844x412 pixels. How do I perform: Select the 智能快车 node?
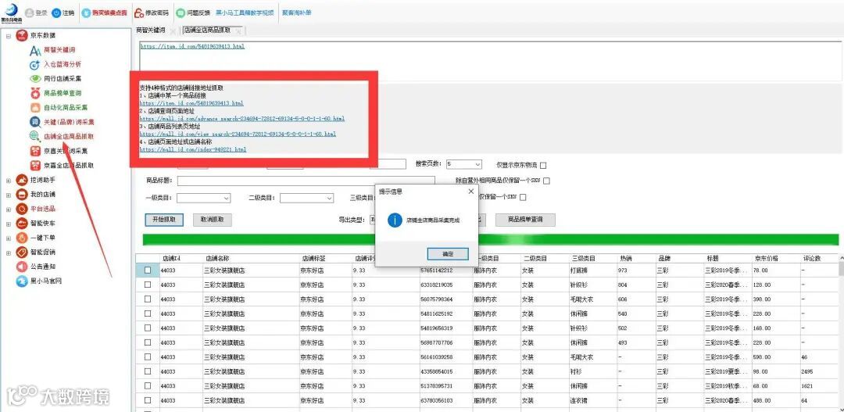[42, 223]
